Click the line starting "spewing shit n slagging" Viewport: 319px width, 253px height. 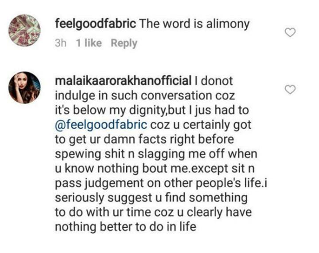point(156,154)
